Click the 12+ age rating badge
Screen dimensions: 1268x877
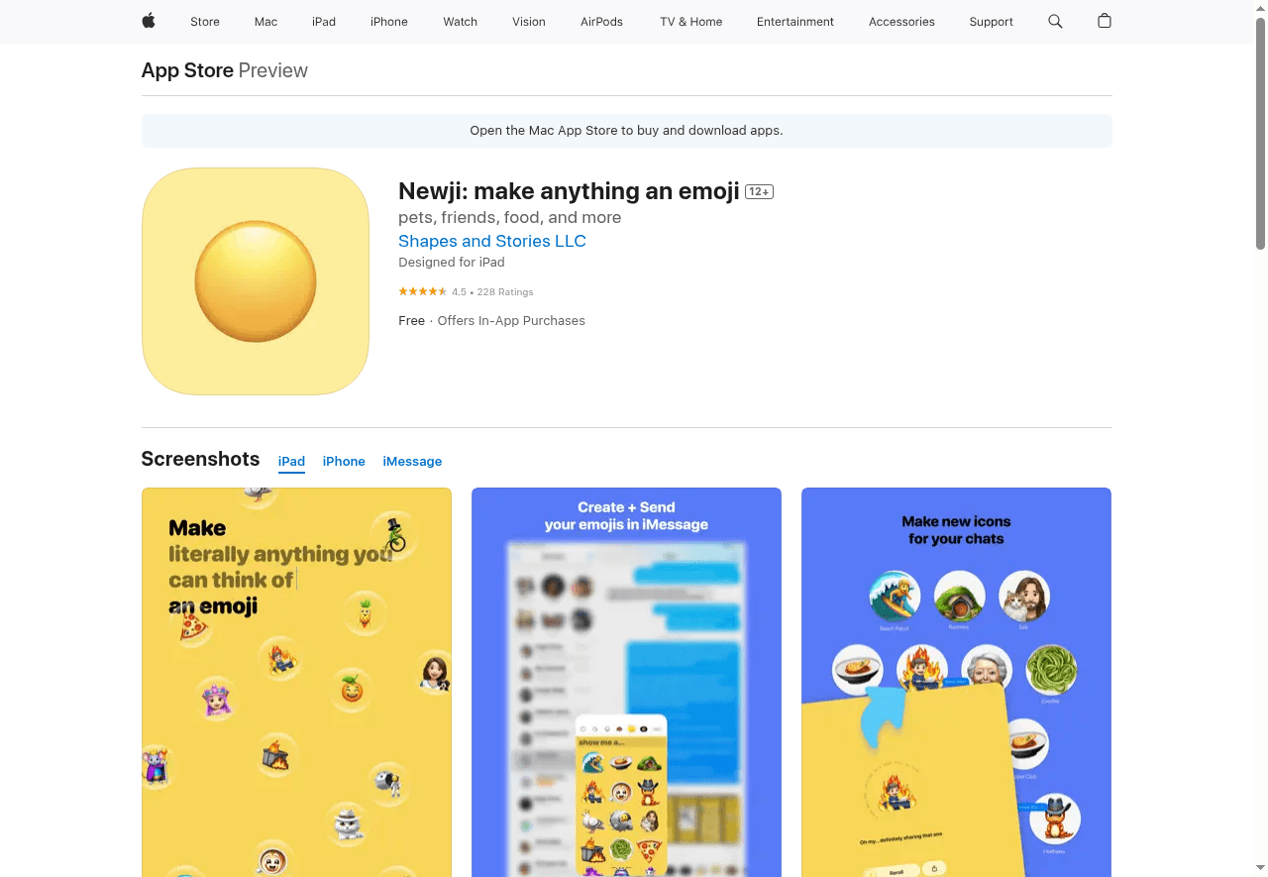(x=760, y=191)
